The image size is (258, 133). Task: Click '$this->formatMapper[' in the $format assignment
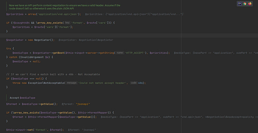click(x=44, y=117)
